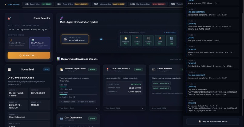Click the APPROVED permit status value

(x=136, y=84)
